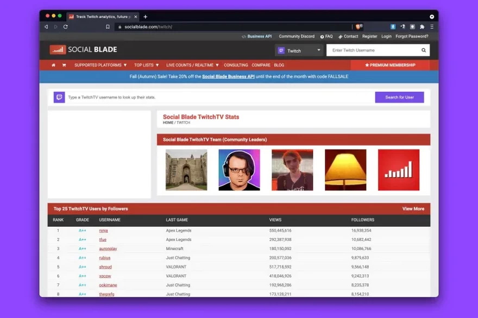Click views value 550,445,616
Viewport: 478px width, 318px height.
point(280,231)
